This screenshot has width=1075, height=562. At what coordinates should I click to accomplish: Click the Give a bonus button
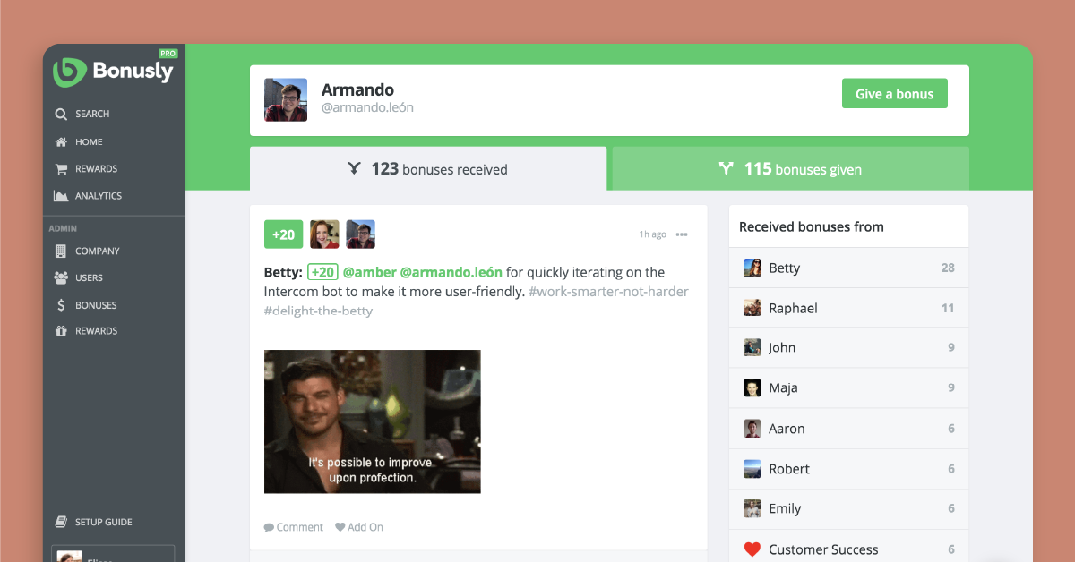point(895,94)
